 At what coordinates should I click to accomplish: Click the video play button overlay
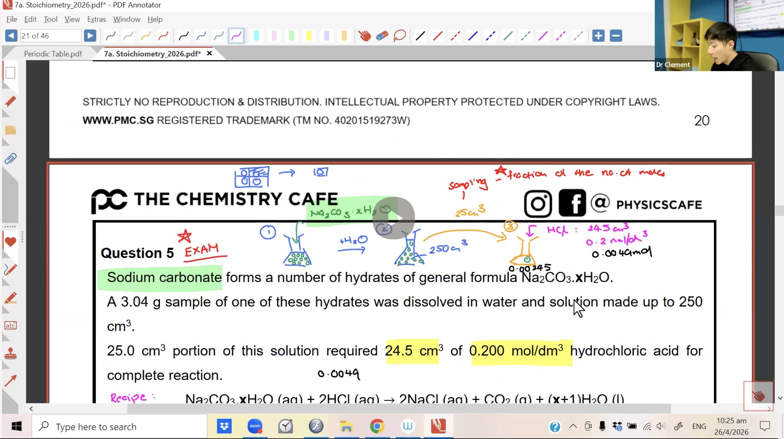394,218
